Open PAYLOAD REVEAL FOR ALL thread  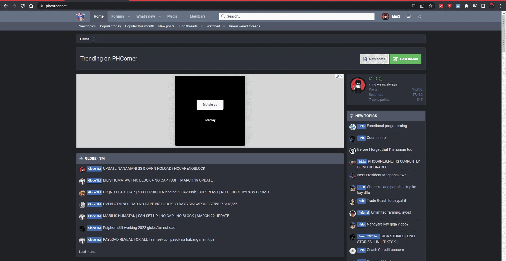click(x=159, y=239)
